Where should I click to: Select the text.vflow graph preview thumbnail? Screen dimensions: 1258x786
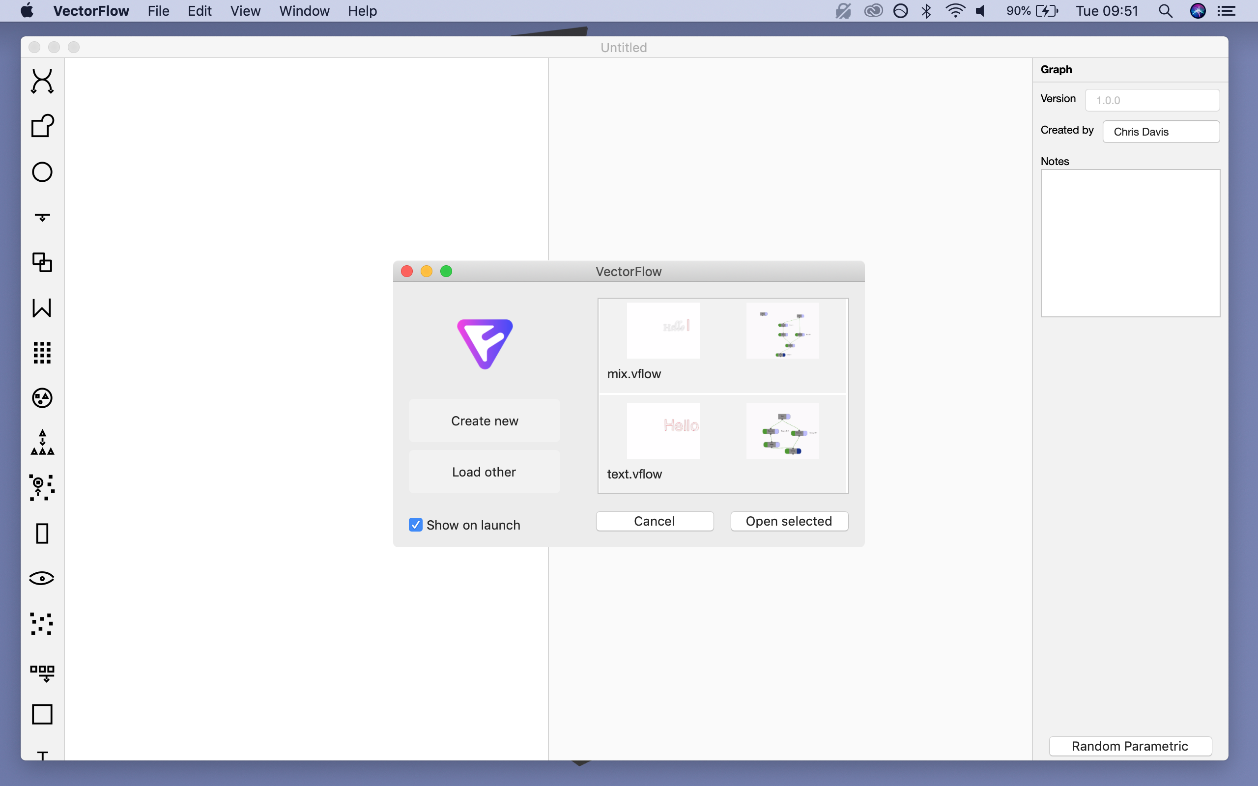pos(782,430)
